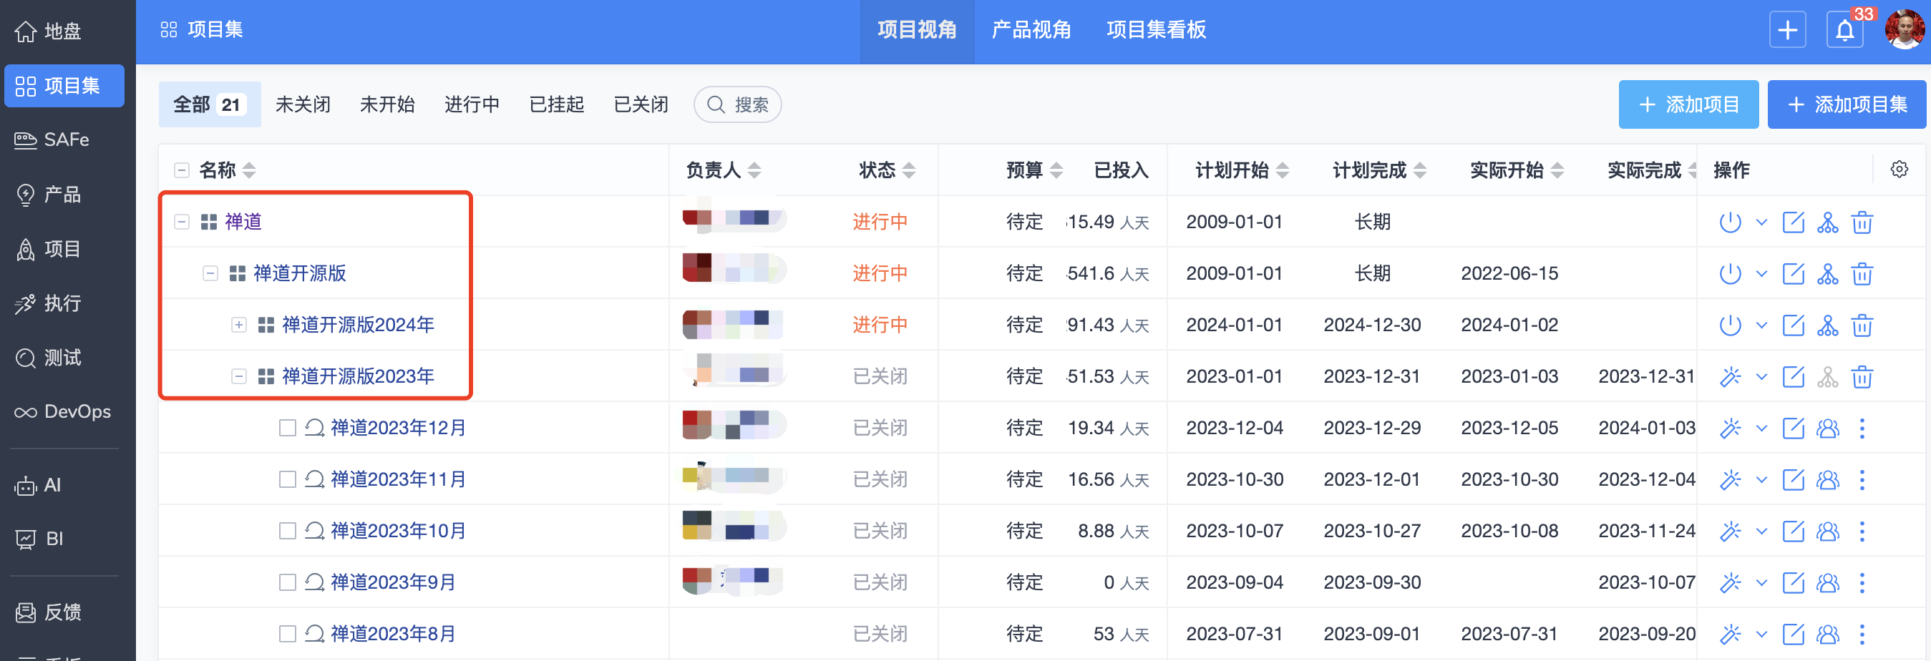
Task: Click the 添加项目集 button
Action: coord(1847,104)
